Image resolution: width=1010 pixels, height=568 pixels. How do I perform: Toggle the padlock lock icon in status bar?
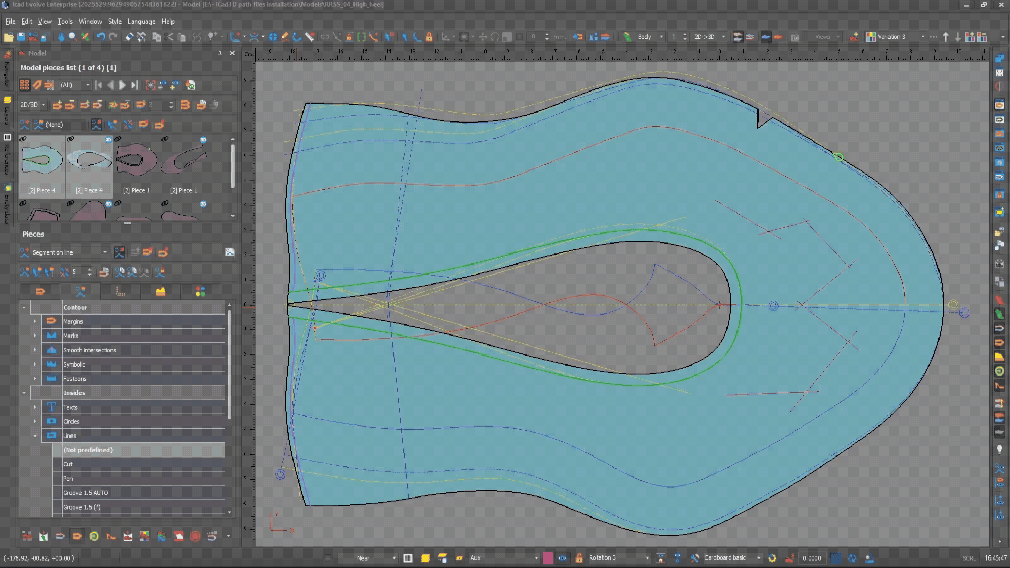pyautogui.click(x=579, y=558)
